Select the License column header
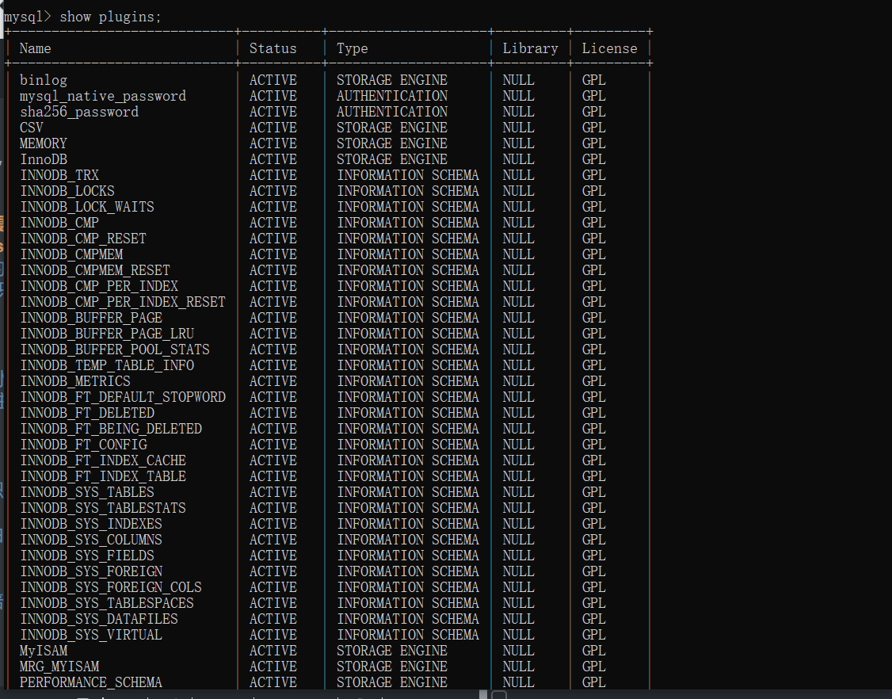 (609, 49)
